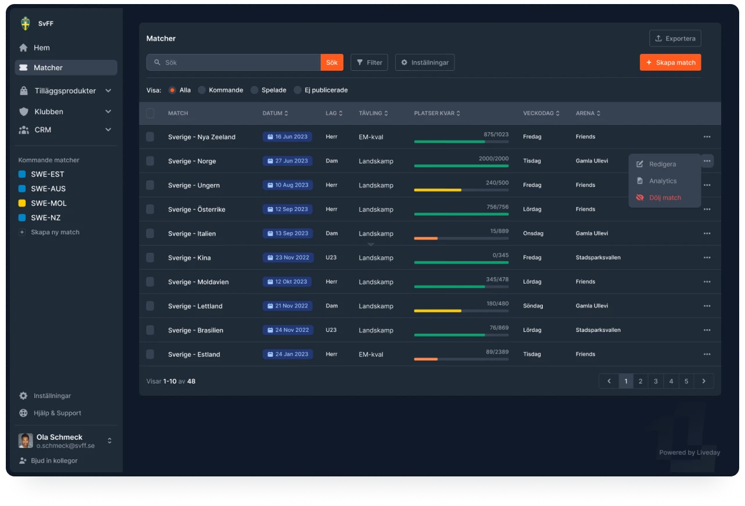Click the Hjälp & Support icon
745x506 pixels.
coord(23,413)
